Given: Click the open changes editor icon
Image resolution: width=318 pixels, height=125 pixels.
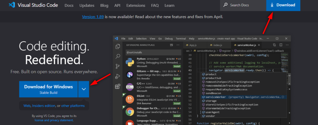Looking at the screenshot, I should click(x=275, y=45).
